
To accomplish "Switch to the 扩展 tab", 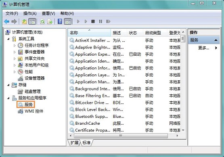I will (74, 142).
